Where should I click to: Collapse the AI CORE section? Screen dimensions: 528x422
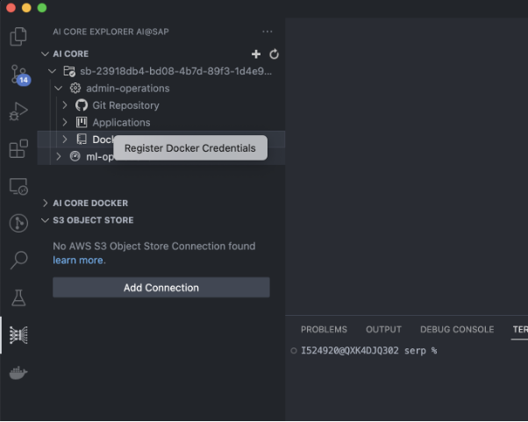[45, 54]
